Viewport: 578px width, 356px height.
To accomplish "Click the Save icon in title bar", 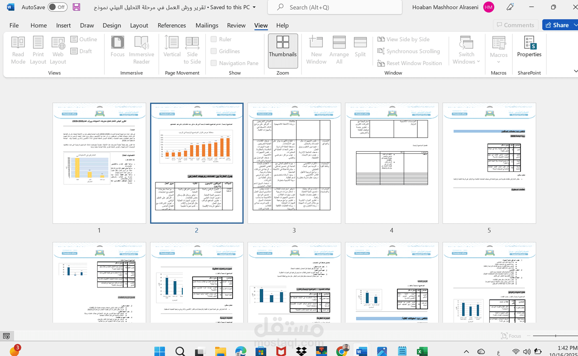I will tap(76, 7).
